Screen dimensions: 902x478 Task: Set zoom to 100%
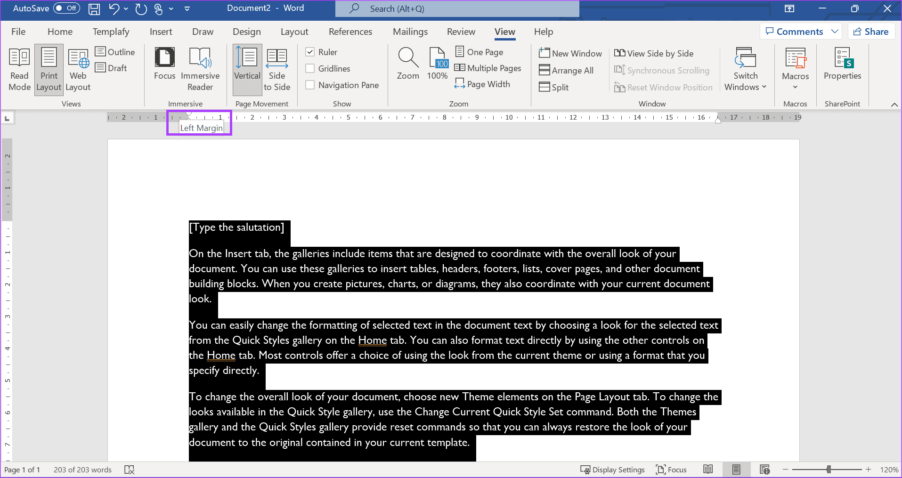click(438, 64)
